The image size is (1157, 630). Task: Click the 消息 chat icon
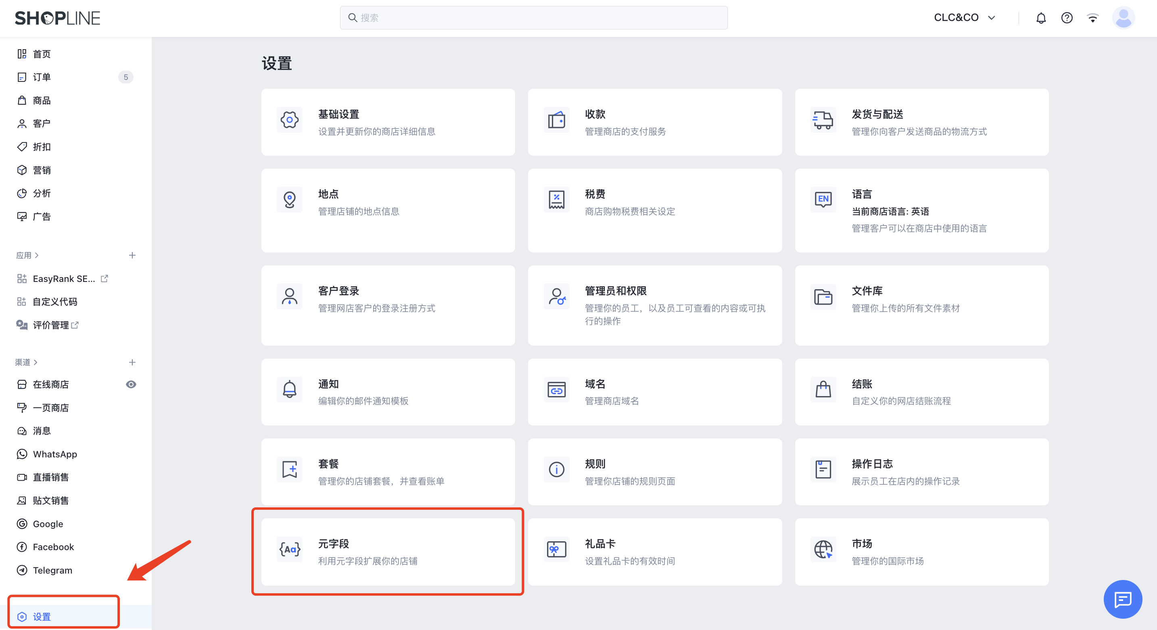(x=21, y=431)
